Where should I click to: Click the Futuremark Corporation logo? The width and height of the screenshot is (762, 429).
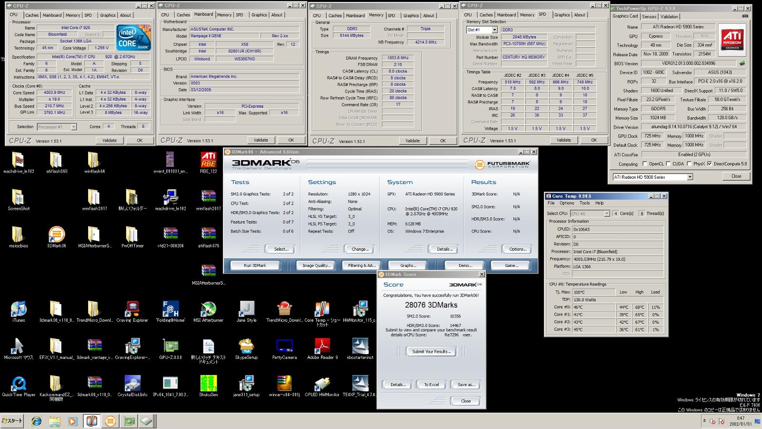point(502,164)
